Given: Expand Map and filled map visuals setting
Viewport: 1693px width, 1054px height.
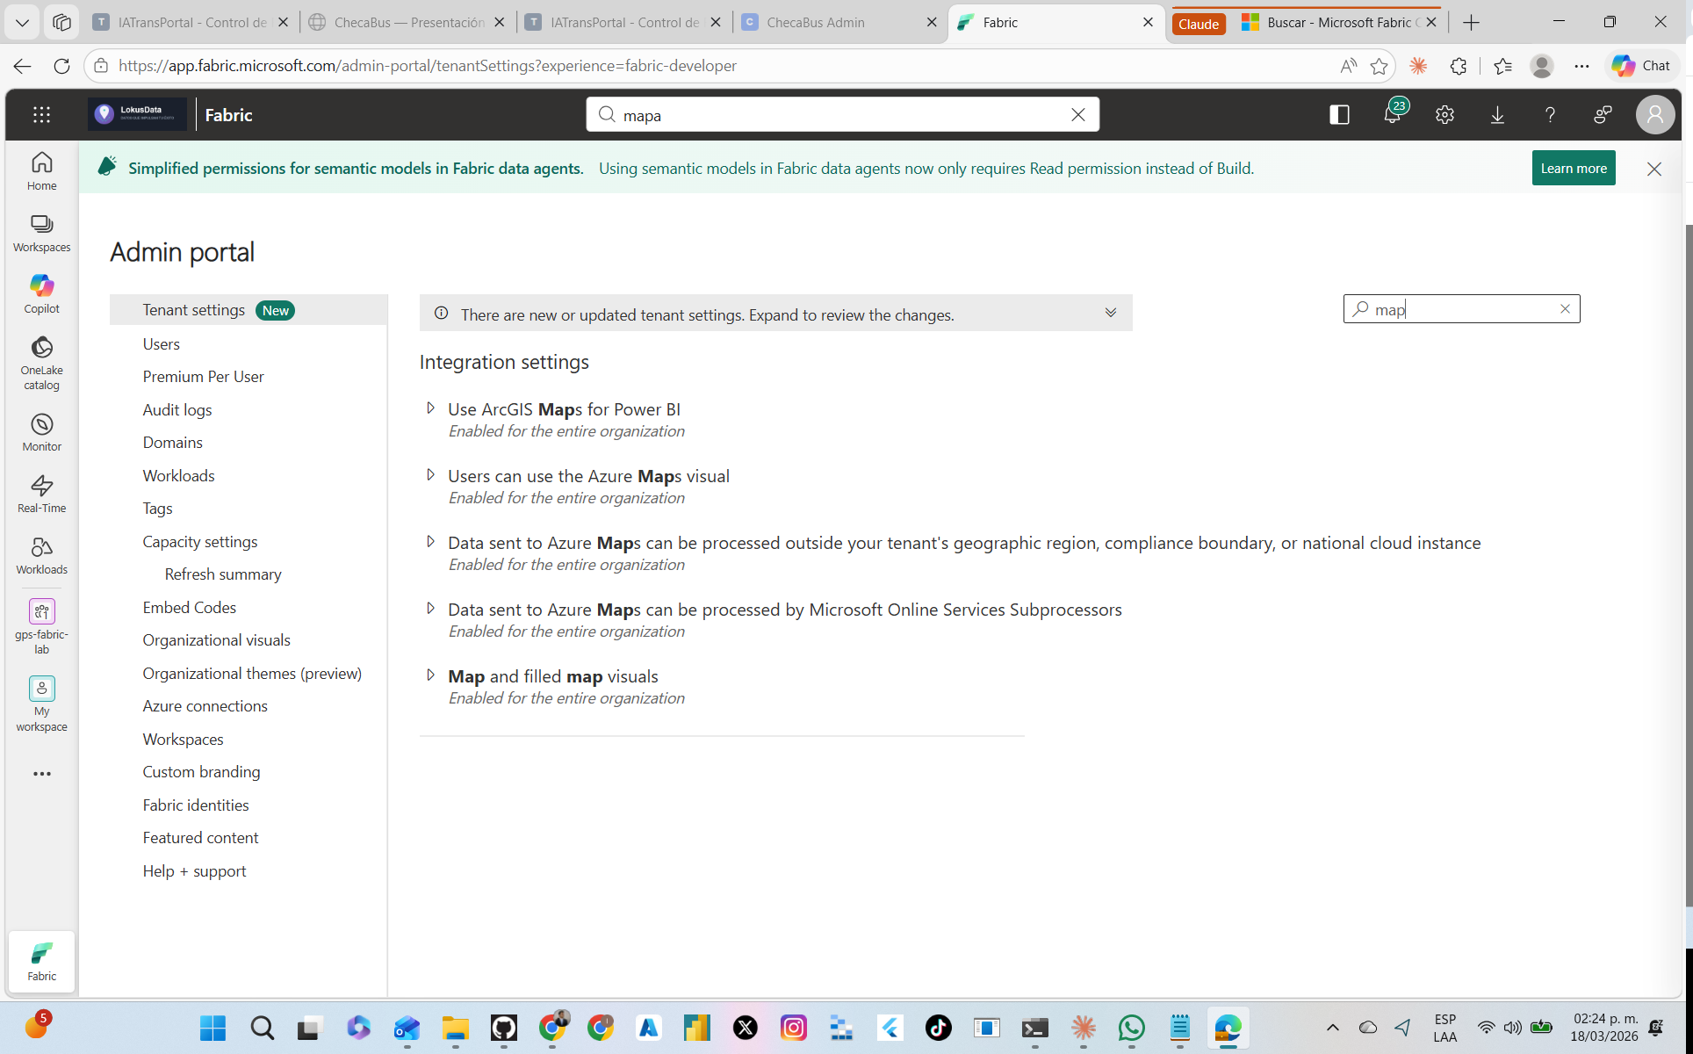Looking at the screenshot, I should pos(430,675).
